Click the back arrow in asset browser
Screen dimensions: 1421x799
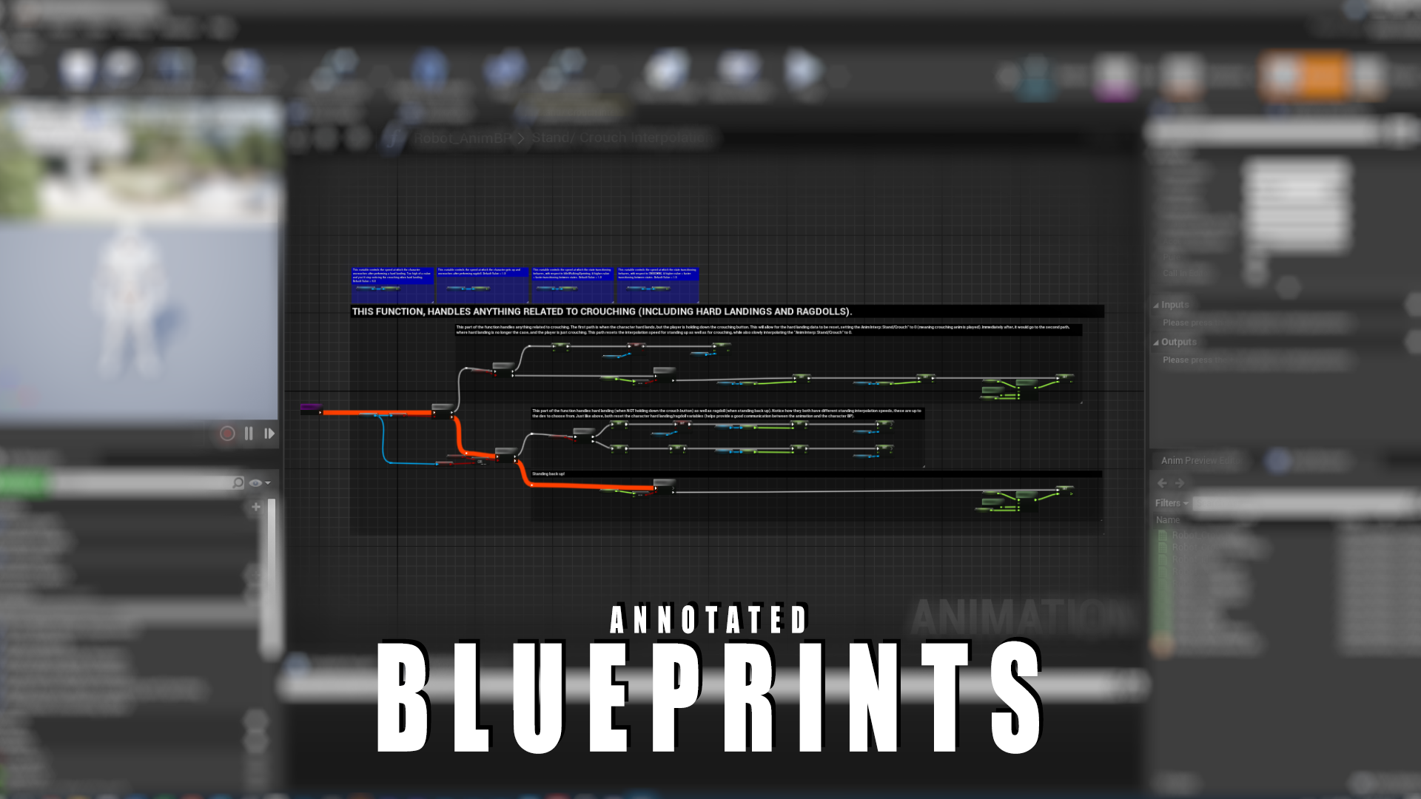(1162, 483)
